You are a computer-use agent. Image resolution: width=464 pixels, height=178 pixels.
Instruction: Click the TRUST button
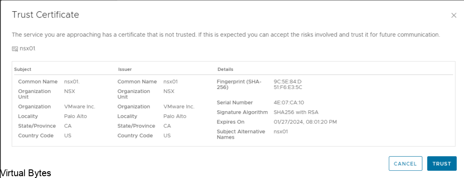442,164
